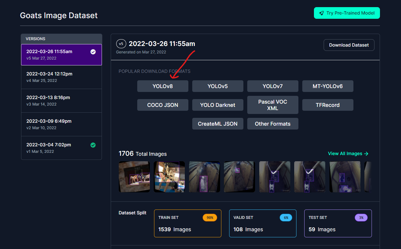Open the thumbnail with the smiling person
This screenshot has height=249, width=401.
point(169,177)
